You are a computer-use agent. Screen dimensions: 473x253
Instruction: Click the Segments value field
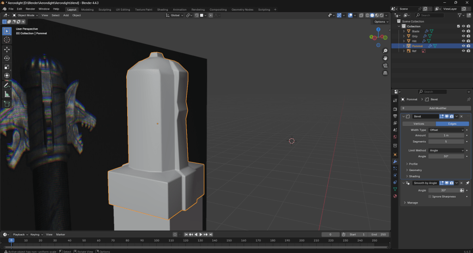(x=446, y=142)
